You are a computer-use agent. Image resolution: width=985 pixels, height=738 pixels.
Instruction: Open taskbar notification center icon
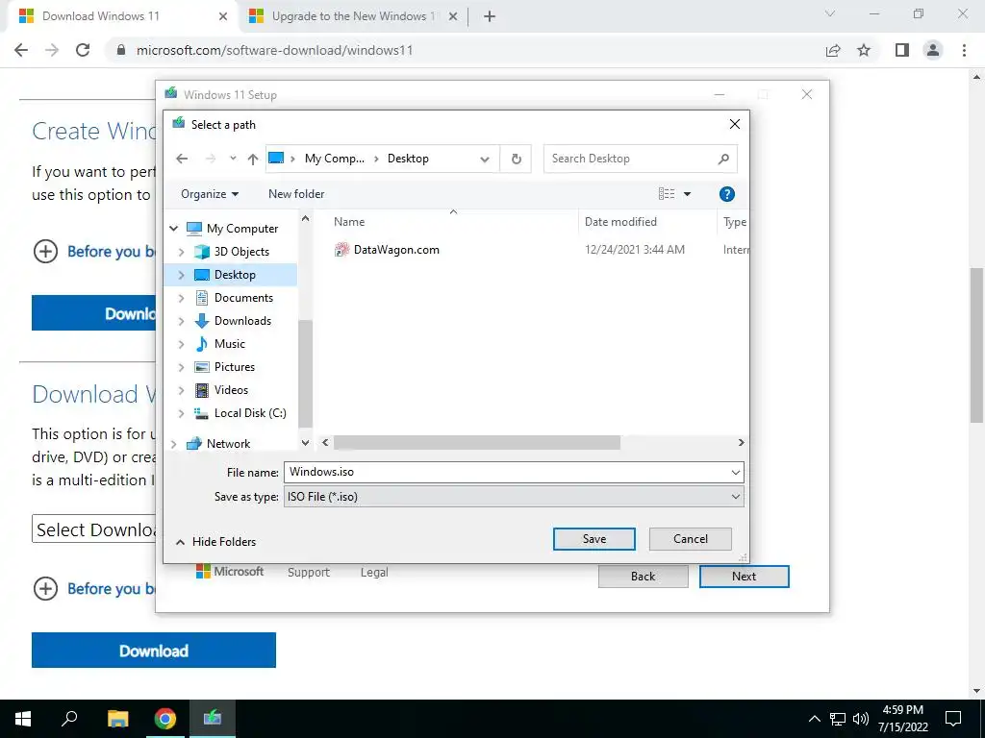point(953,719)
